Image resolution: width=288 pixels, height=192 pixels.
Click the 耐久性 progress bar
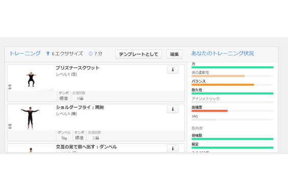tap(232, 93)
